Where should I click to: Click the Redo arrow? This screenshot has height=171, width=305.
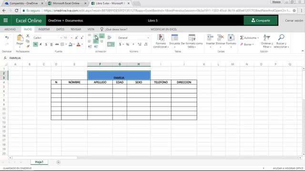[x=7, y=44]
